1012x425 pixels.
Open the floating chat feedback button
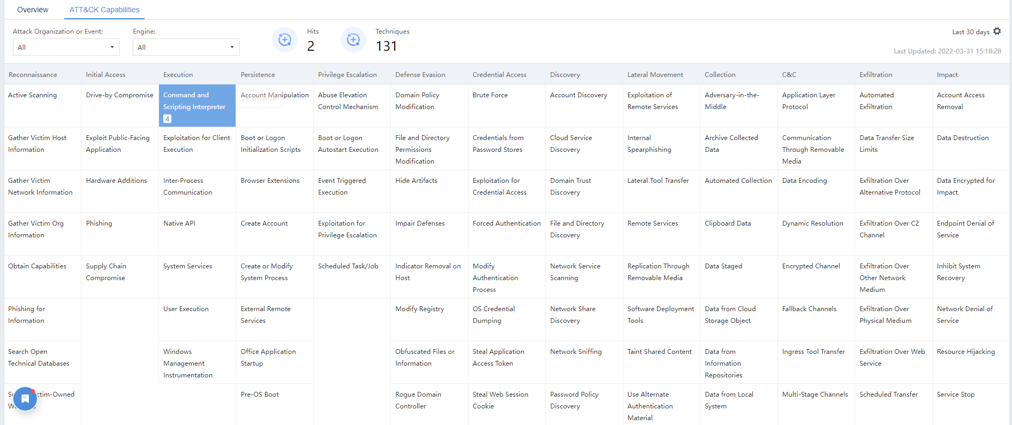tap(25, 398)
